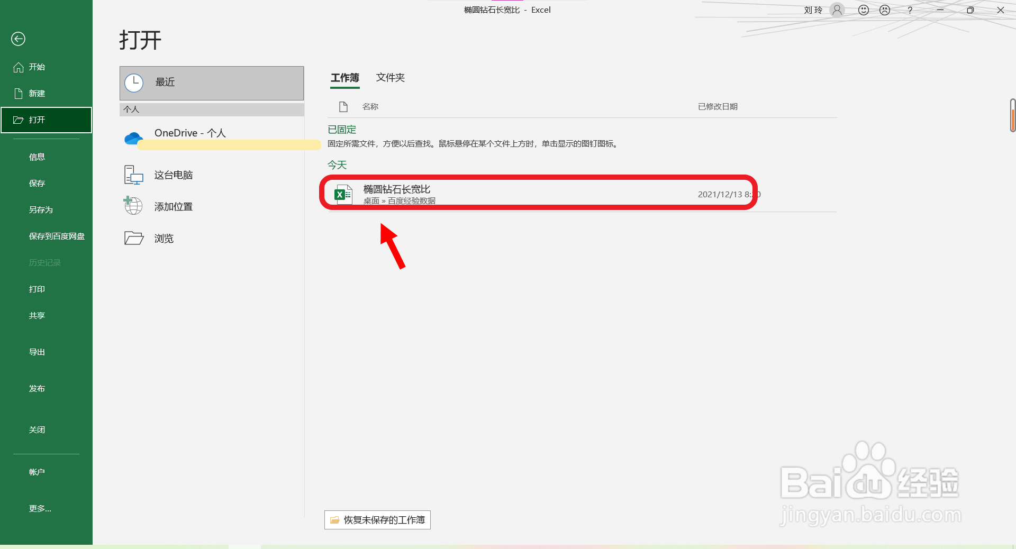The image size is (1016, 549).
Task: Click 保存到百度网盘 in the sidebar
Action: click(56, 236)
